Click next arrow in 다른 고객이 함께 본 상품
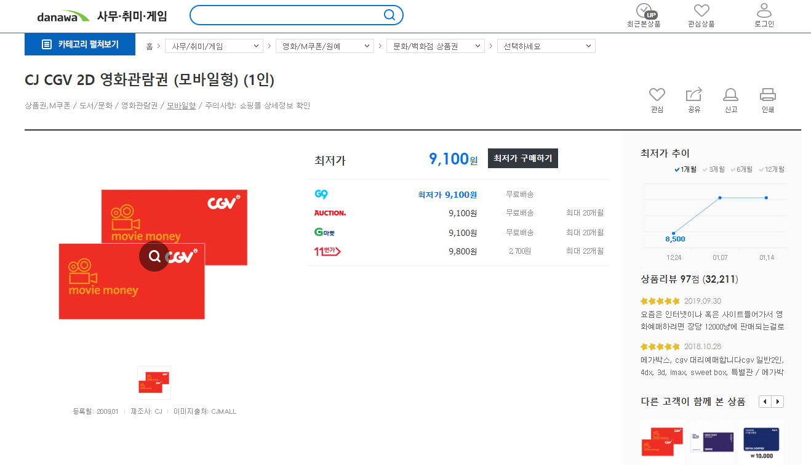The width and height of the screenshot is (811, 465). point(778,402)
